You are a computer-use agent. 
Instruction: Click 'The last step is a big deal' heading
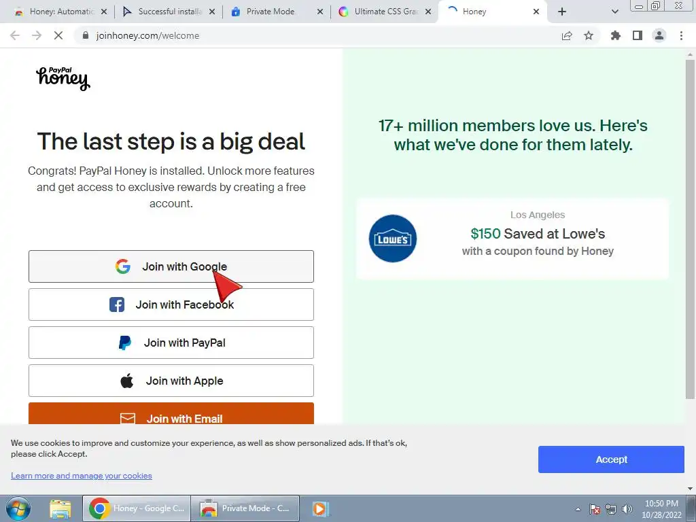pyautogui.click(x=171, y=141)
